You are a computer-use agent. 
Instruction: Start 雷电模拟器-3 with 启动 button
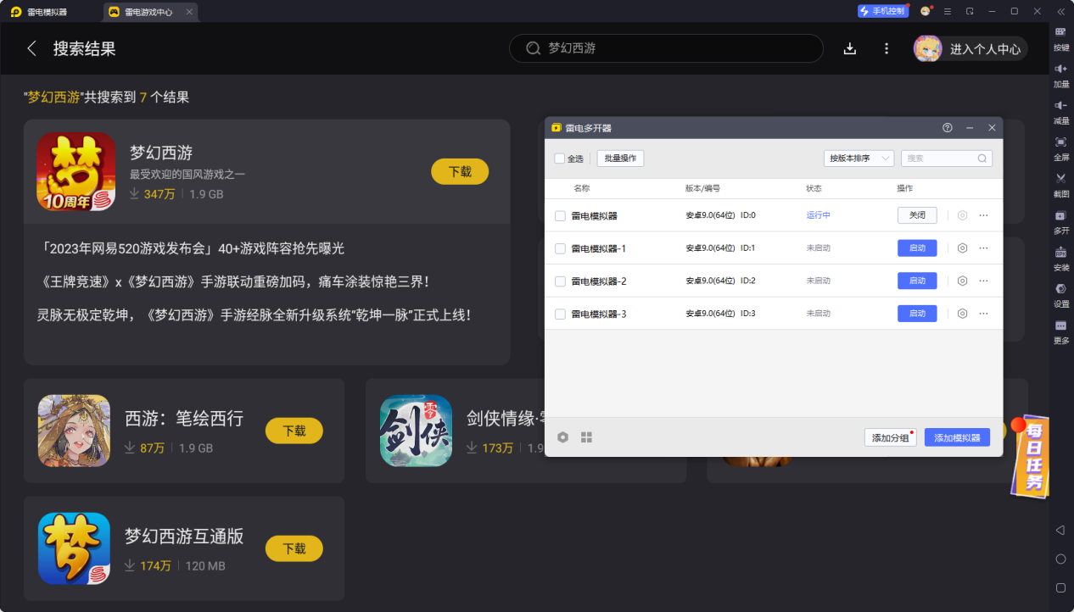[917, 314]
